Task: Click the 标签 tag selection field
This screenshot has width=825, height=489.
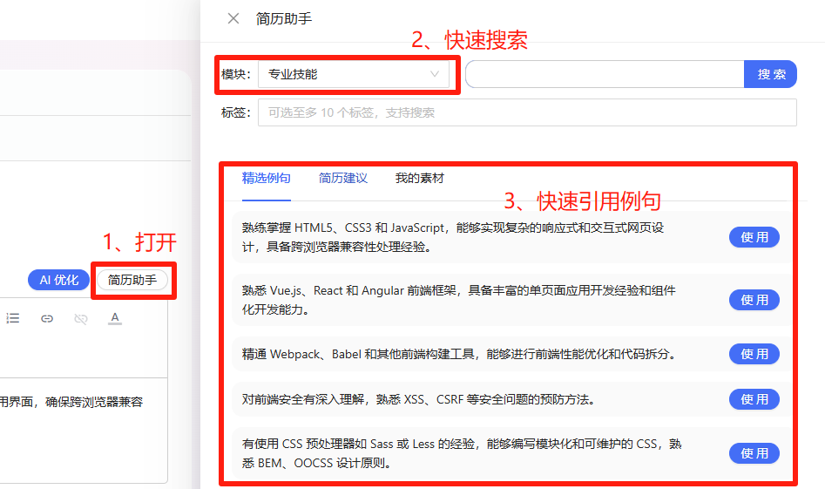Action: (x=527, y=112)
